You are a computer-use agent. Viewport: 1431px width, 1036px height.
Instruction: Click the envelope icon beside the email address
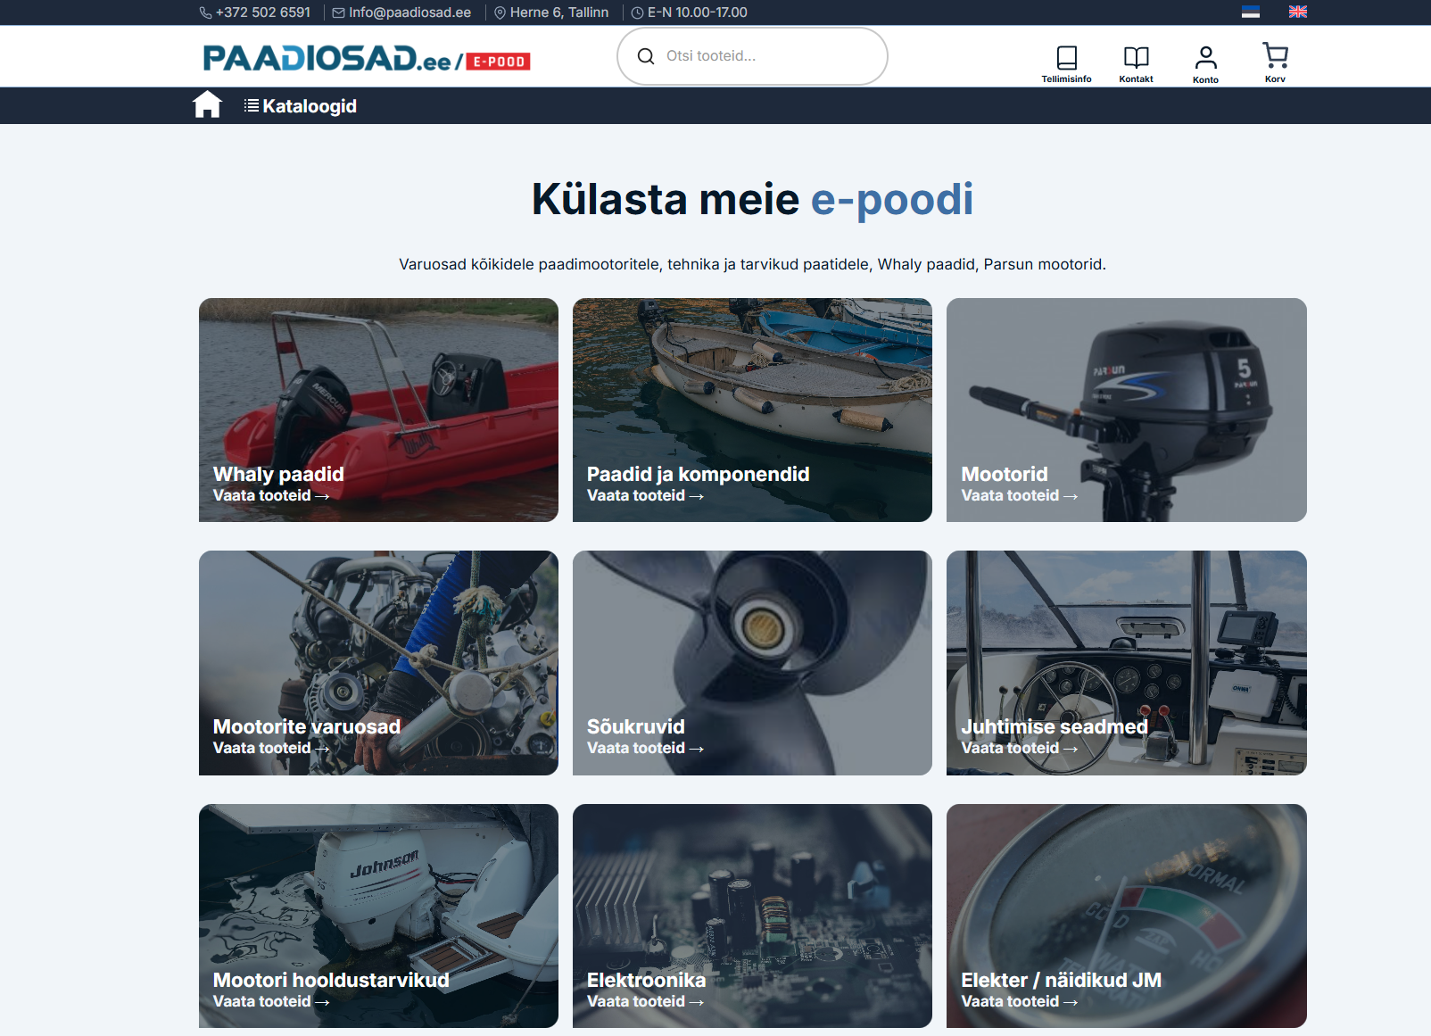338,12
